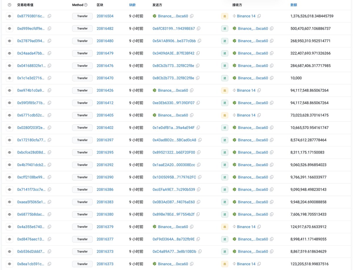353x270 pixels.
Task: Open help icon beside Method header
Action: 86,5
